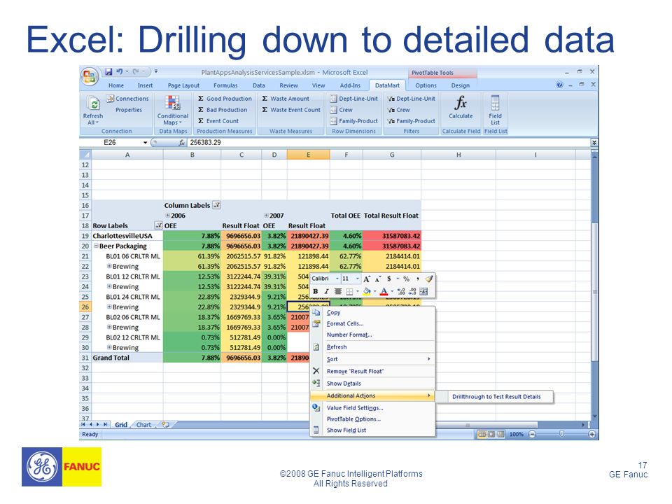Viewport: 672px width, 504px height.
Task: Click Zoom Out minus button
Action: (532, 434)
